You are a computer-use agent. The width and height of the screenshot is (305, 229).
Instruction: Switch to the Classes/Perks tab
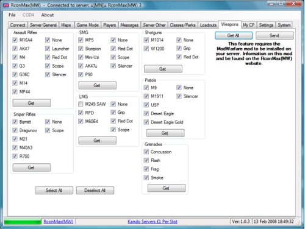[182, 25]
